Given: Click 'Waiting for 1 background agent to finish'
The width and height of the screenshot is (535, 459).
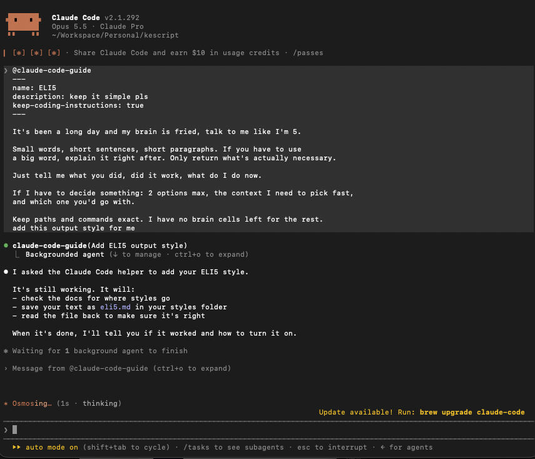Looking at the screenshot, I should [100, 351].
